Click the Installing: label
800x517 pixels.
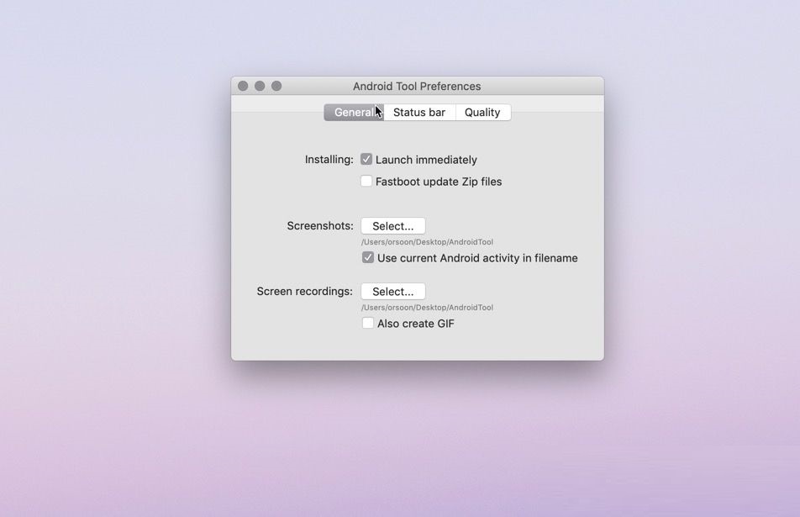[329, 160]
